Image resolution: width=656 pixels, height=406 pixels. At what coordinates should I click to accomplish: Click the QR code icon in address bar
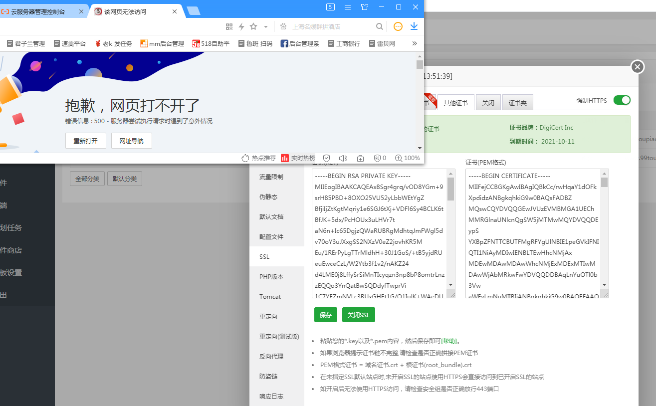coord(229,26)
